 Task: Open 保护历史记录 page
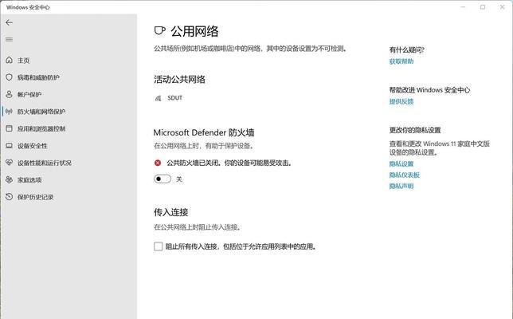(x=35, y=197)
